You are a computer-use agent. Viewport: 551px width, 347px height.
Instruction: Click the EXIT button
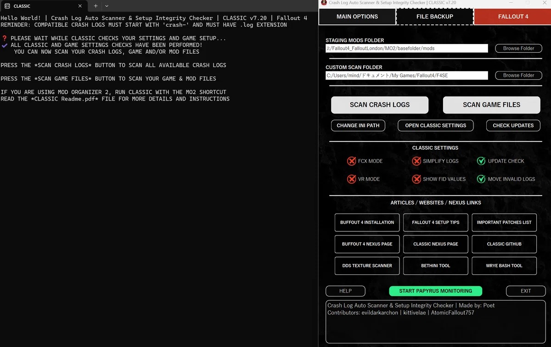(x=526, y=291)
